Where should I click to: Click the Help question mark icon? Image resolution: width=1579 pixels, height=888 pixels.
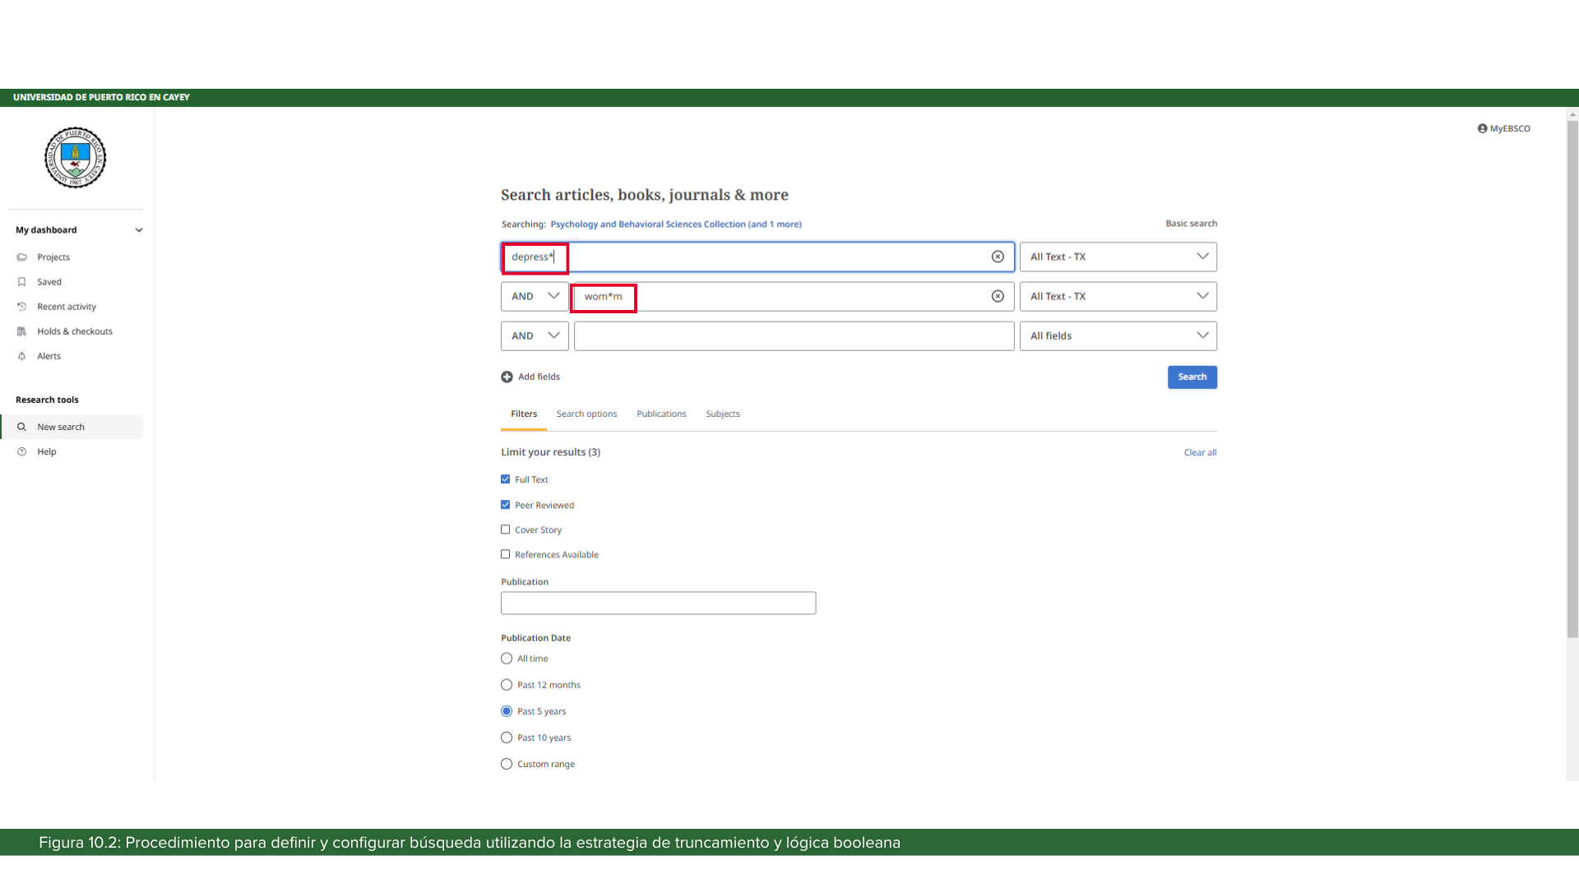[23, 451]
